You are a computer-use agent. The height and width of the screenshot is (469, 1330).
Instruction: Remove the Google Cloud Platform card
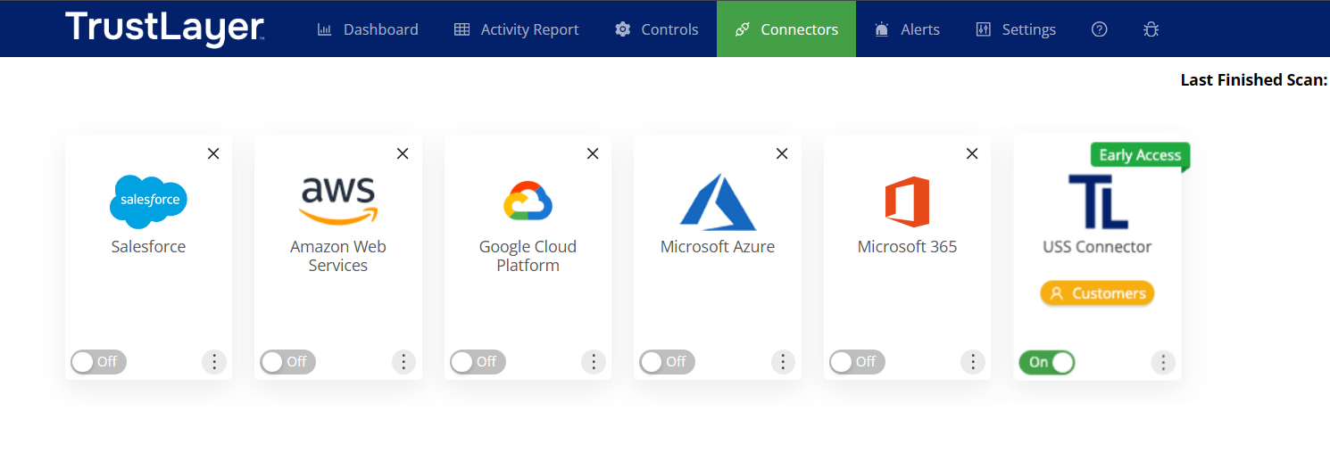pyautogui.click(x=593, y=153)
